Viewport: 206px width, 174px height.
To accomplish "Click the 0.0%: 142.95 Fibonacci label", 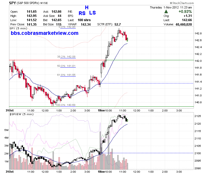I will (x=67, y=27).
